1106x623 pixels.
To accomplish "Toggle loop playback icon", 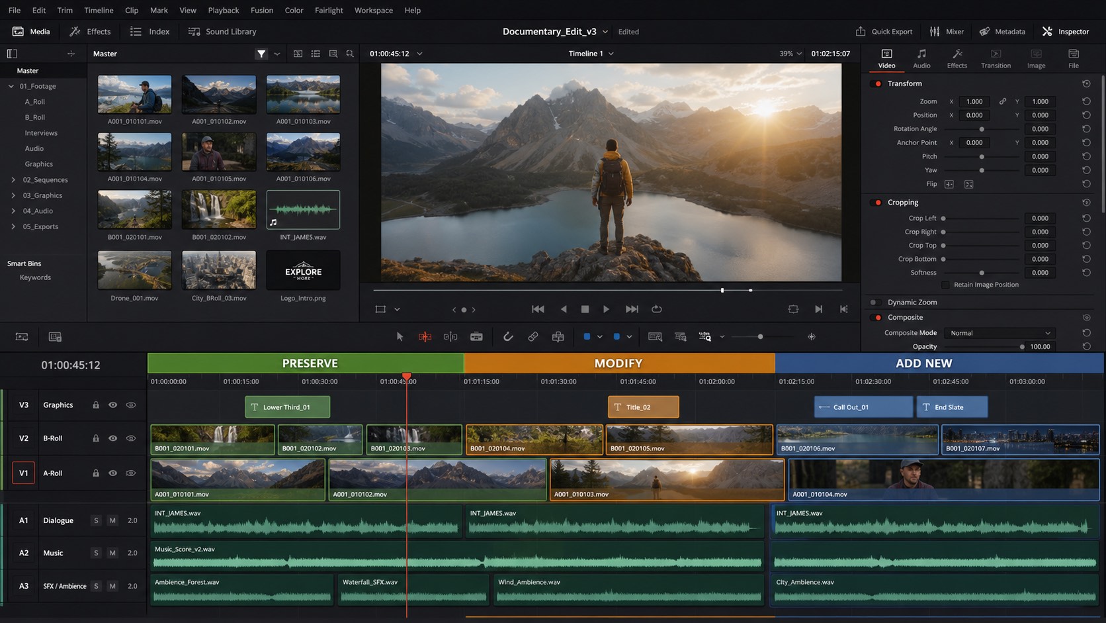I will tap(657, 309).
